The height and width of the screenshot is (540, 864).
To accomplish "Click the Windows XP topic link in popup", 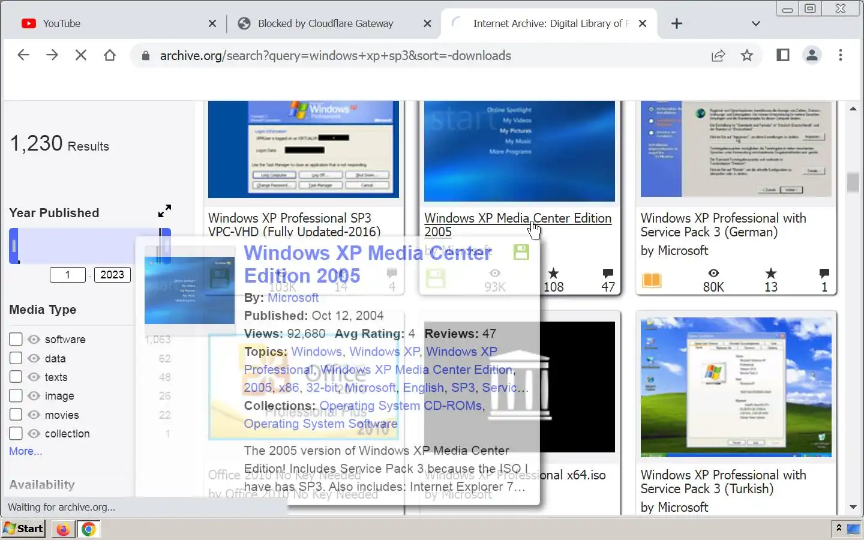I will coord(385,352).
